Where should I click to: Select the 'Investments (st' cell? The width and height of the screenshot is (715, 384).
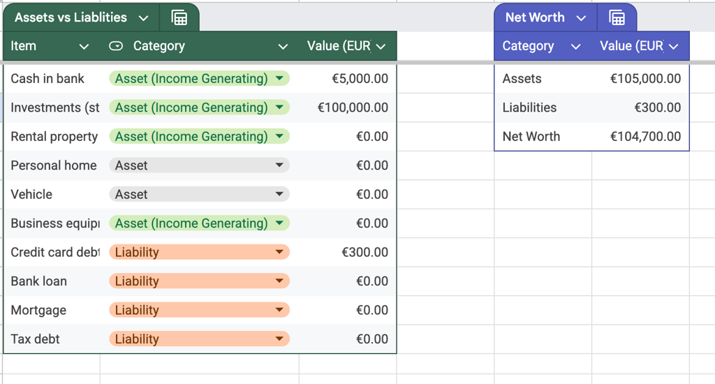point(52,108)
